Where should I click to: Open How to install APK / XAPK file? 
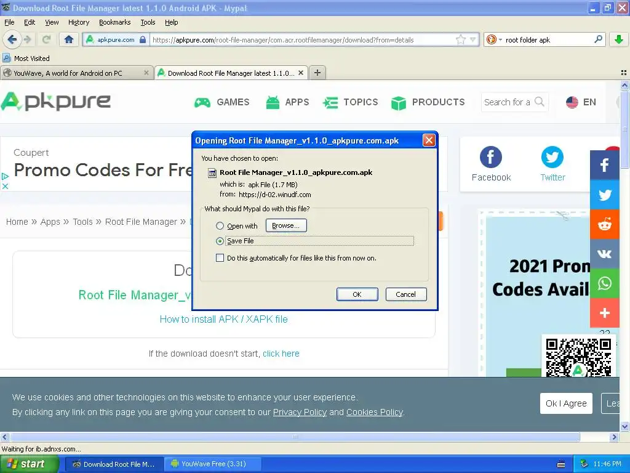[x=224, y=319]
